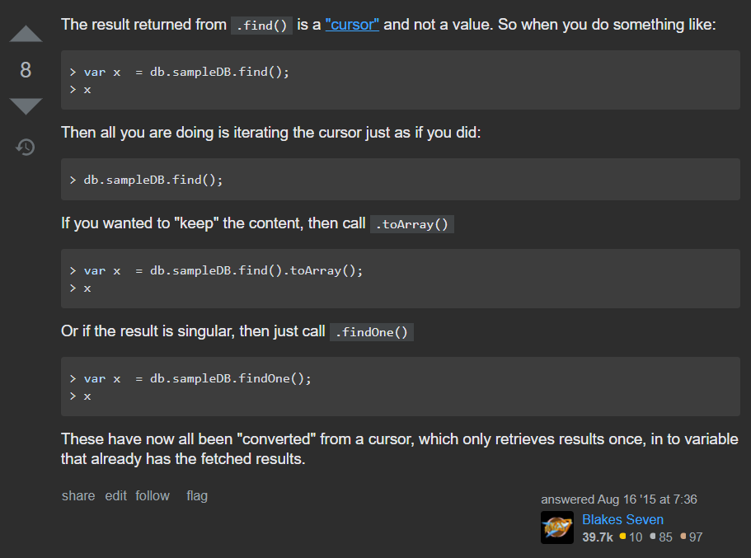The height and width of the screenshot is (558, 751).
Task: Open the post activity history icon
Action: click(26, 148)
